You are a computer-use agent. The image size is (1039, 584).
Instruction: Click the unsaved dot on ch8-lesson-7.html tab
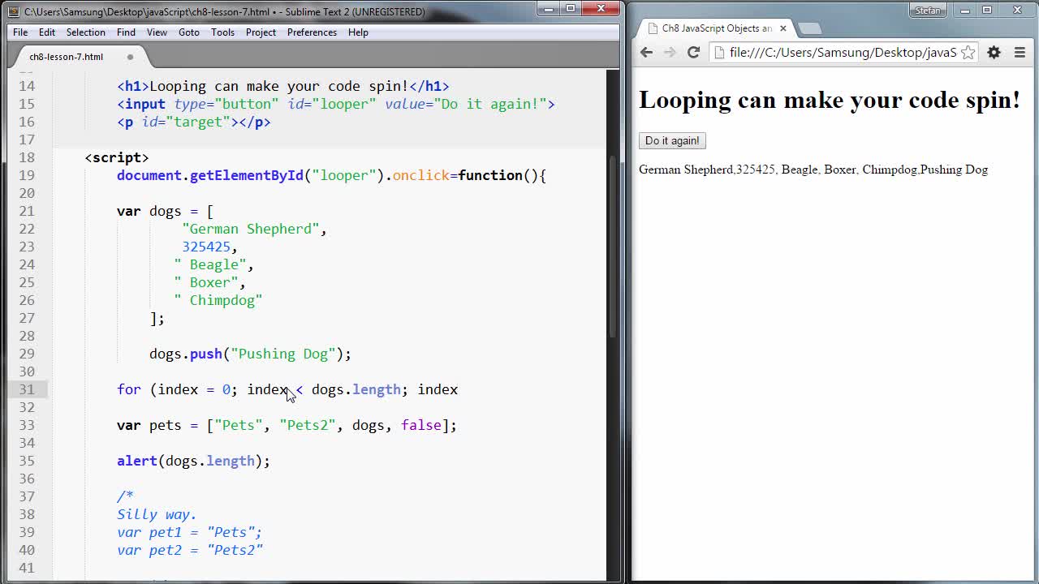[x=130, y=57]
